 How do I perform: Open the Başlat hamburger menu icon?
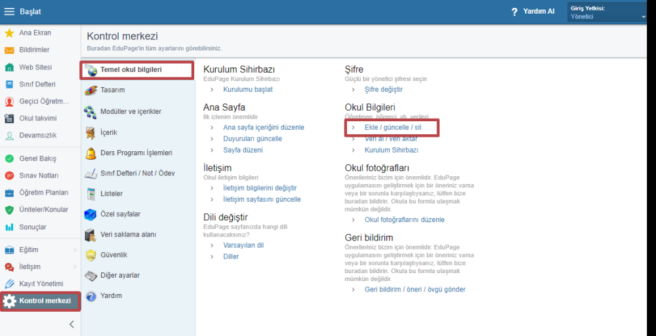point(9,12)
